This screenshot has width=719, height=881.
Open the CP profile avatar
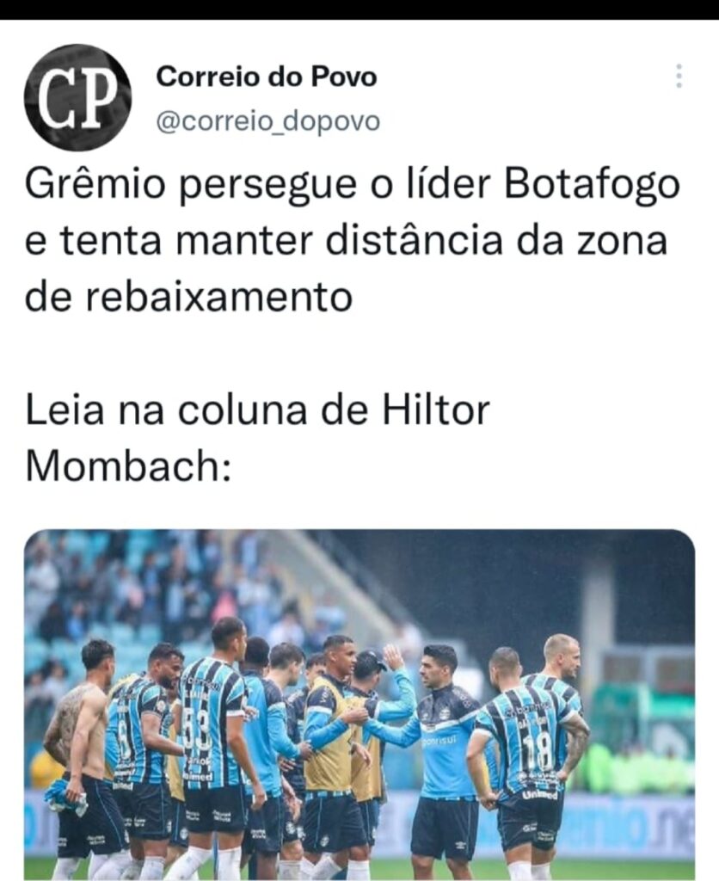[x=77, y=96]
